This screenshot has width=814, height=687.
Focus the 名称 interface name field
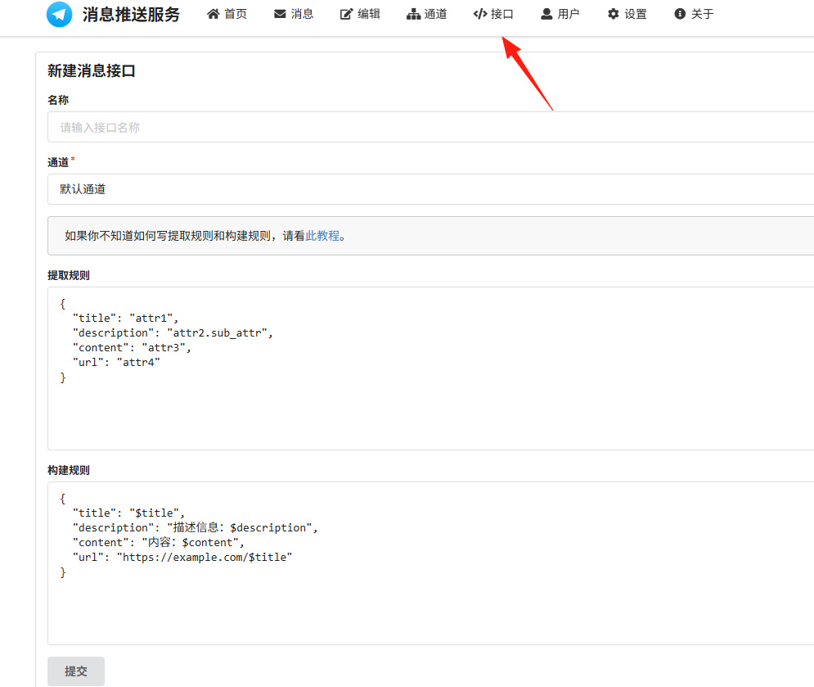430,127
